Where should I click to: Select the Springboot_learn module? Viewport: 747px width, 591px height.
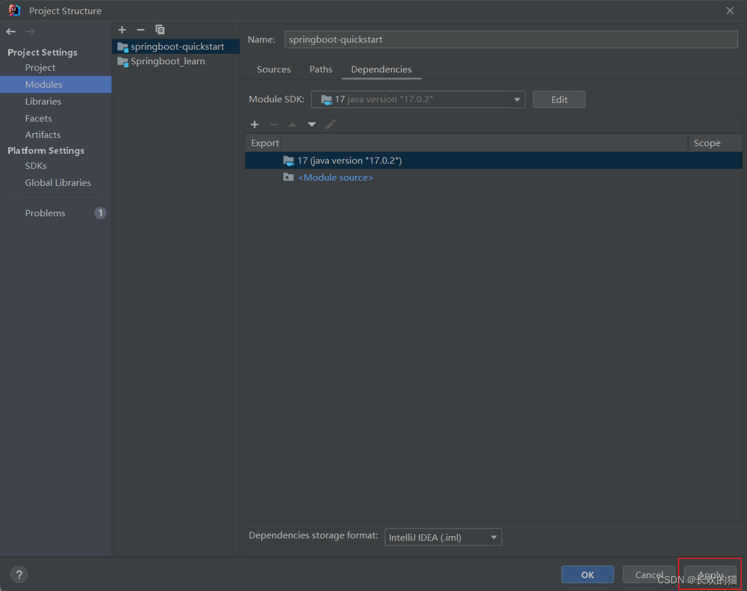coord(176,61)
